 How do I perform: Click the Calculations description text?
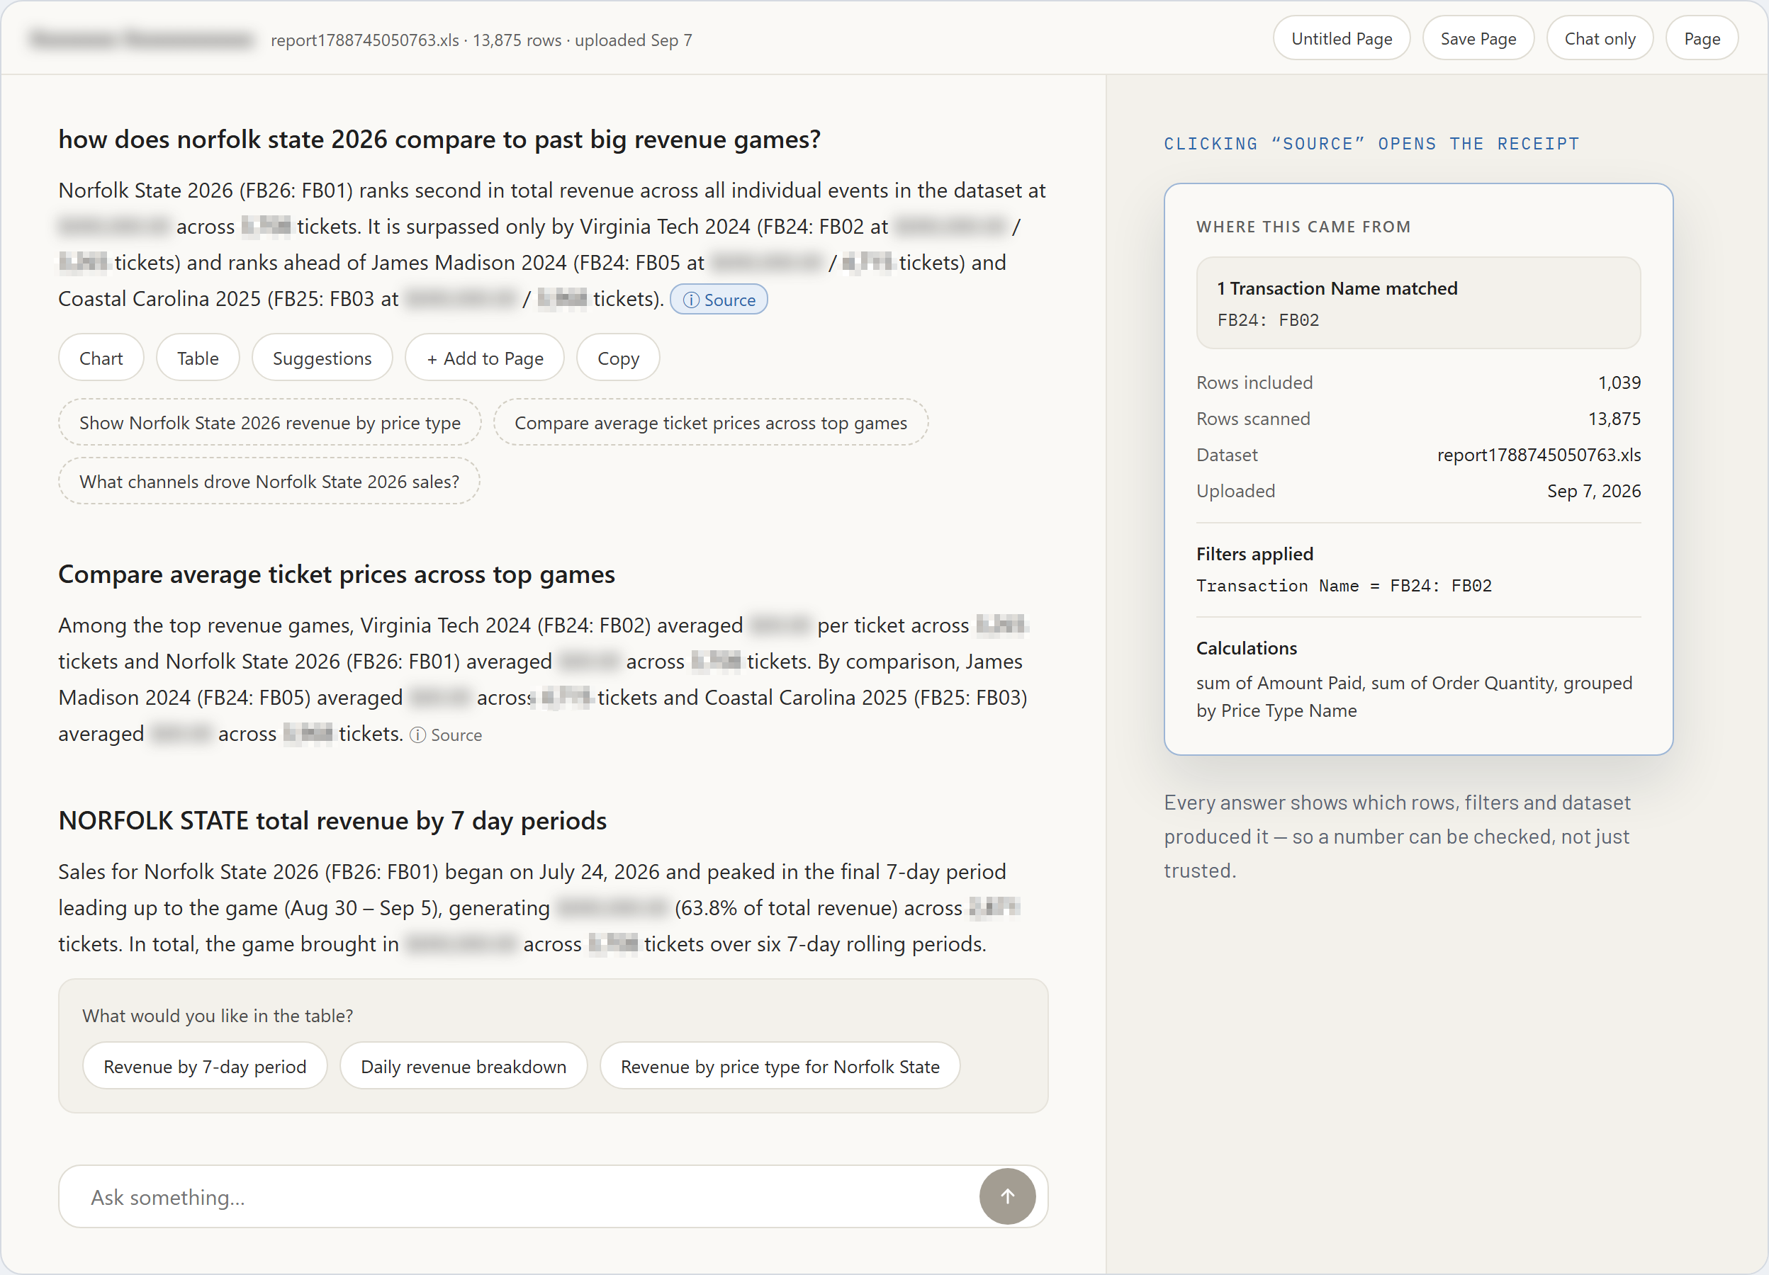click(x=1414, y=697)
